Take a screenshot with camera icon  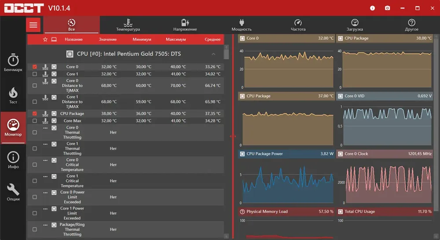(387, 8)
